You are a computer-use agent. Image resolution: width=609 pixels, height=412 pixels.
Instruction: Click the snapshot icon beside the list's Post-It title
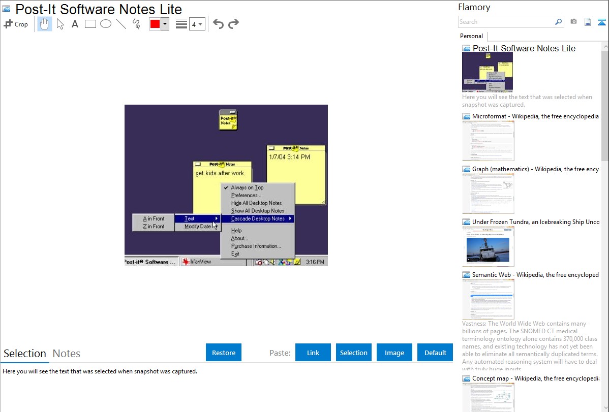(x=466, y=49)
